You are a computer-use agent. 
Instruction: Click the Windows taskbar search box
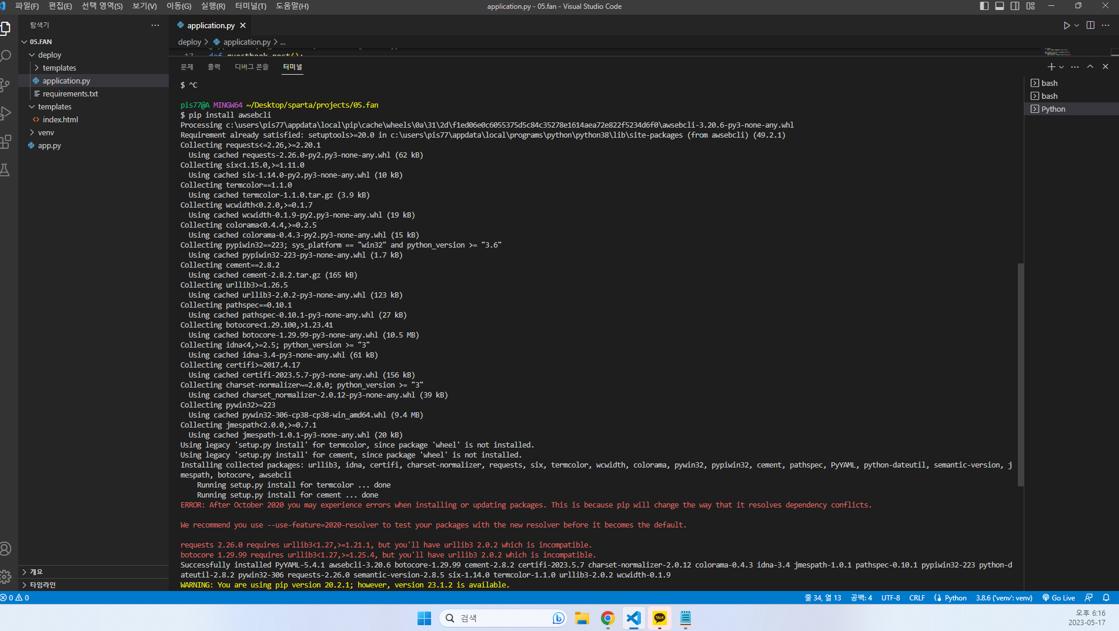click(x=503, y=618)
